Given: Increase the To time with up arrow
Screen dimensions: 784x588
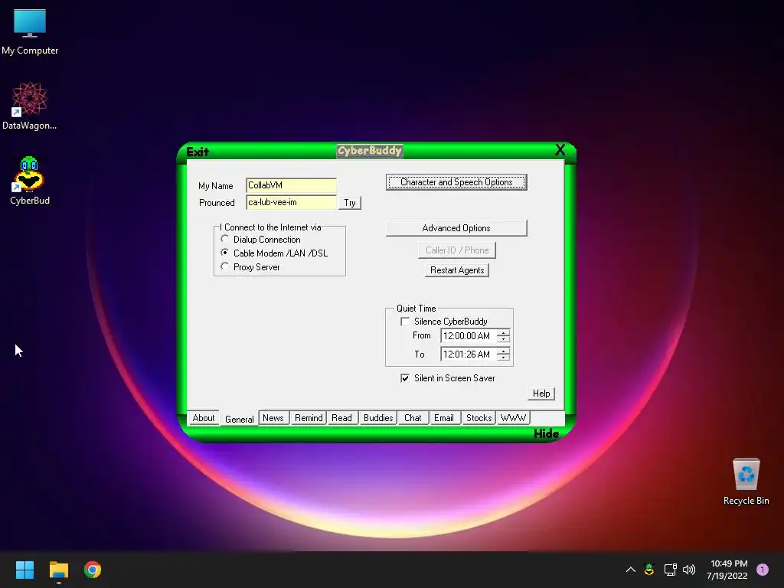Looking at the screenshot, I should pyautogui.click(x=504, y=351).
